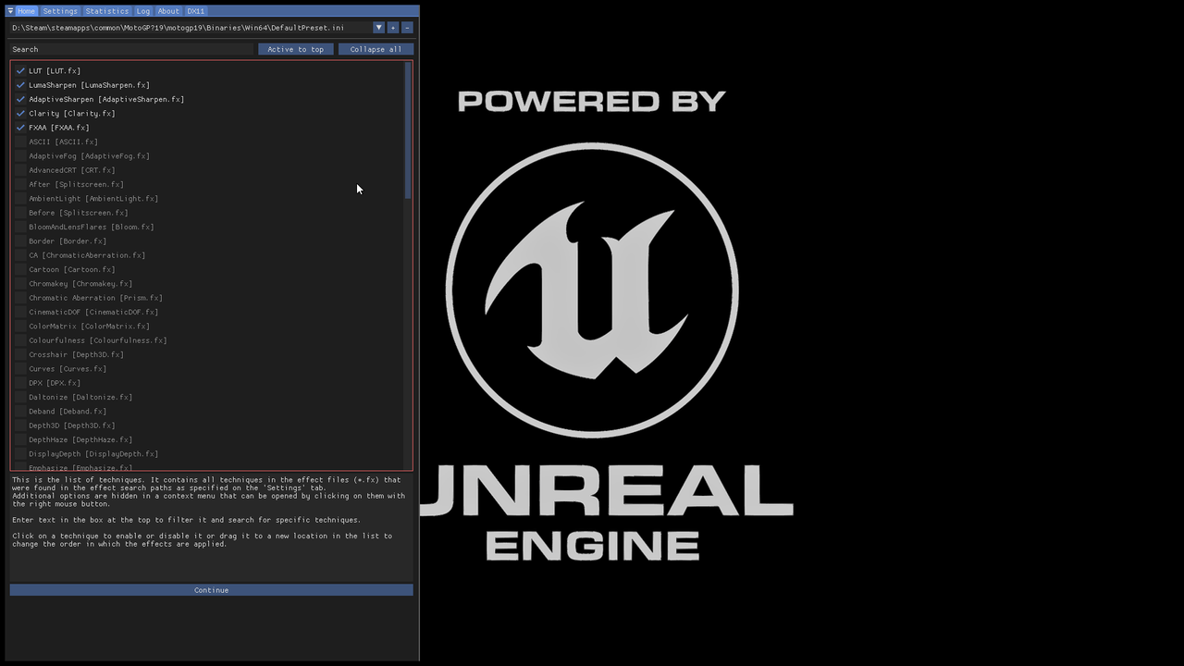1184x666 pixels.
Task: Enable the AdaptiveFog technique checkbox
Action: tap(20, 156)
